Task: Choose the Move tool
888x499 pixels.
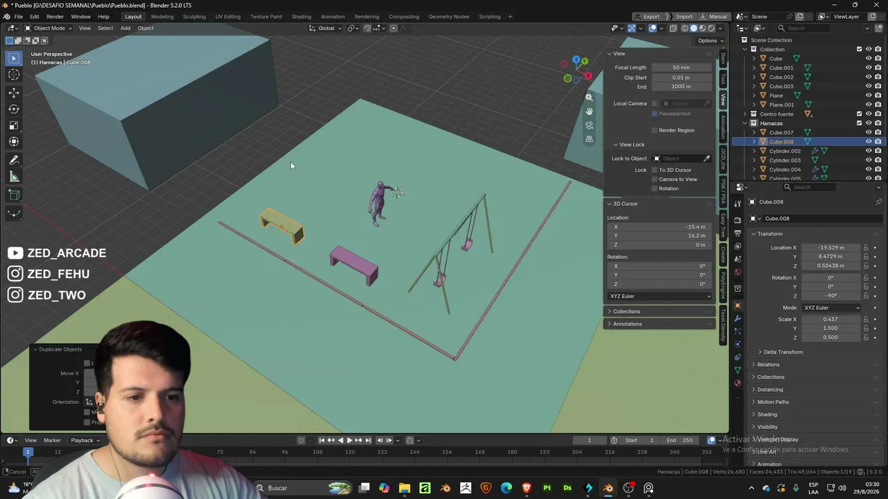Action: click(x=14, y=92)
